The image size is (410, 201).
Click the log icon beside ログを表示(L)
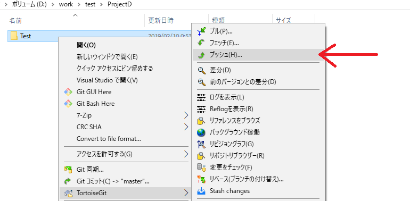click(x=201, y=97)
